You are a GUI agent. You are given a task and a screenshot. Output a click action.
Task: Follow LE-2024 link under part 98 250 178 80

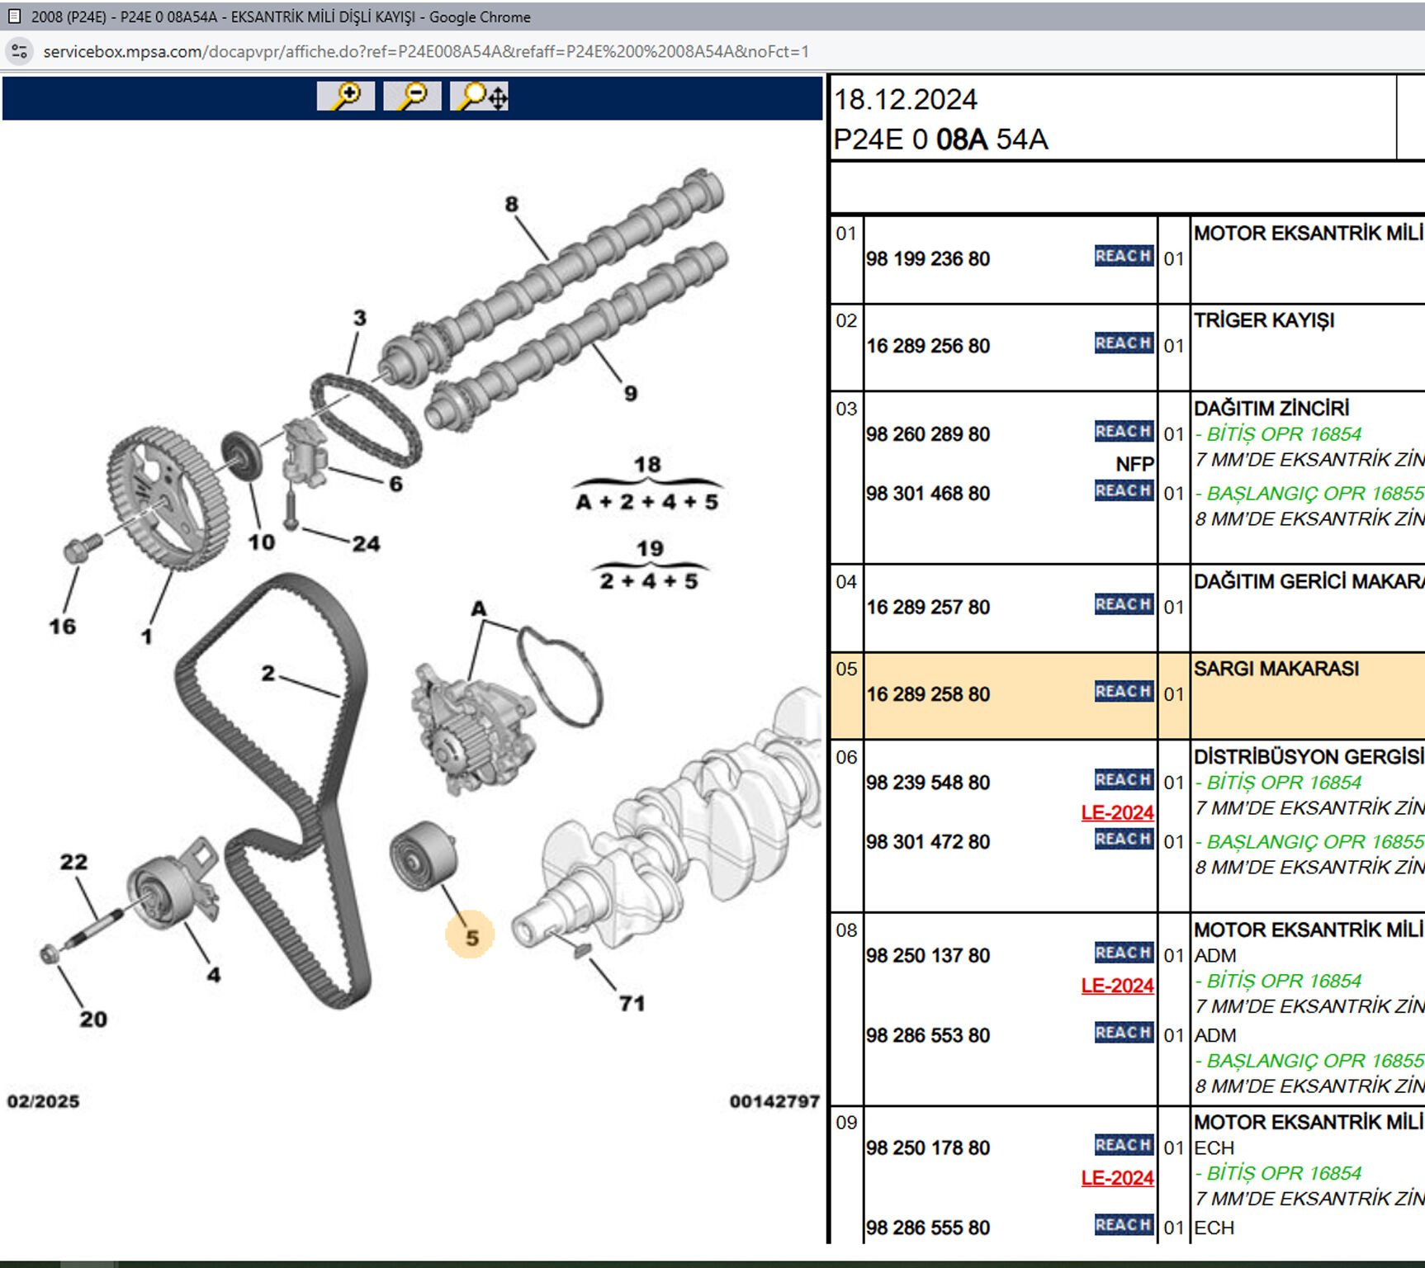click(x=1117, y=1177)
